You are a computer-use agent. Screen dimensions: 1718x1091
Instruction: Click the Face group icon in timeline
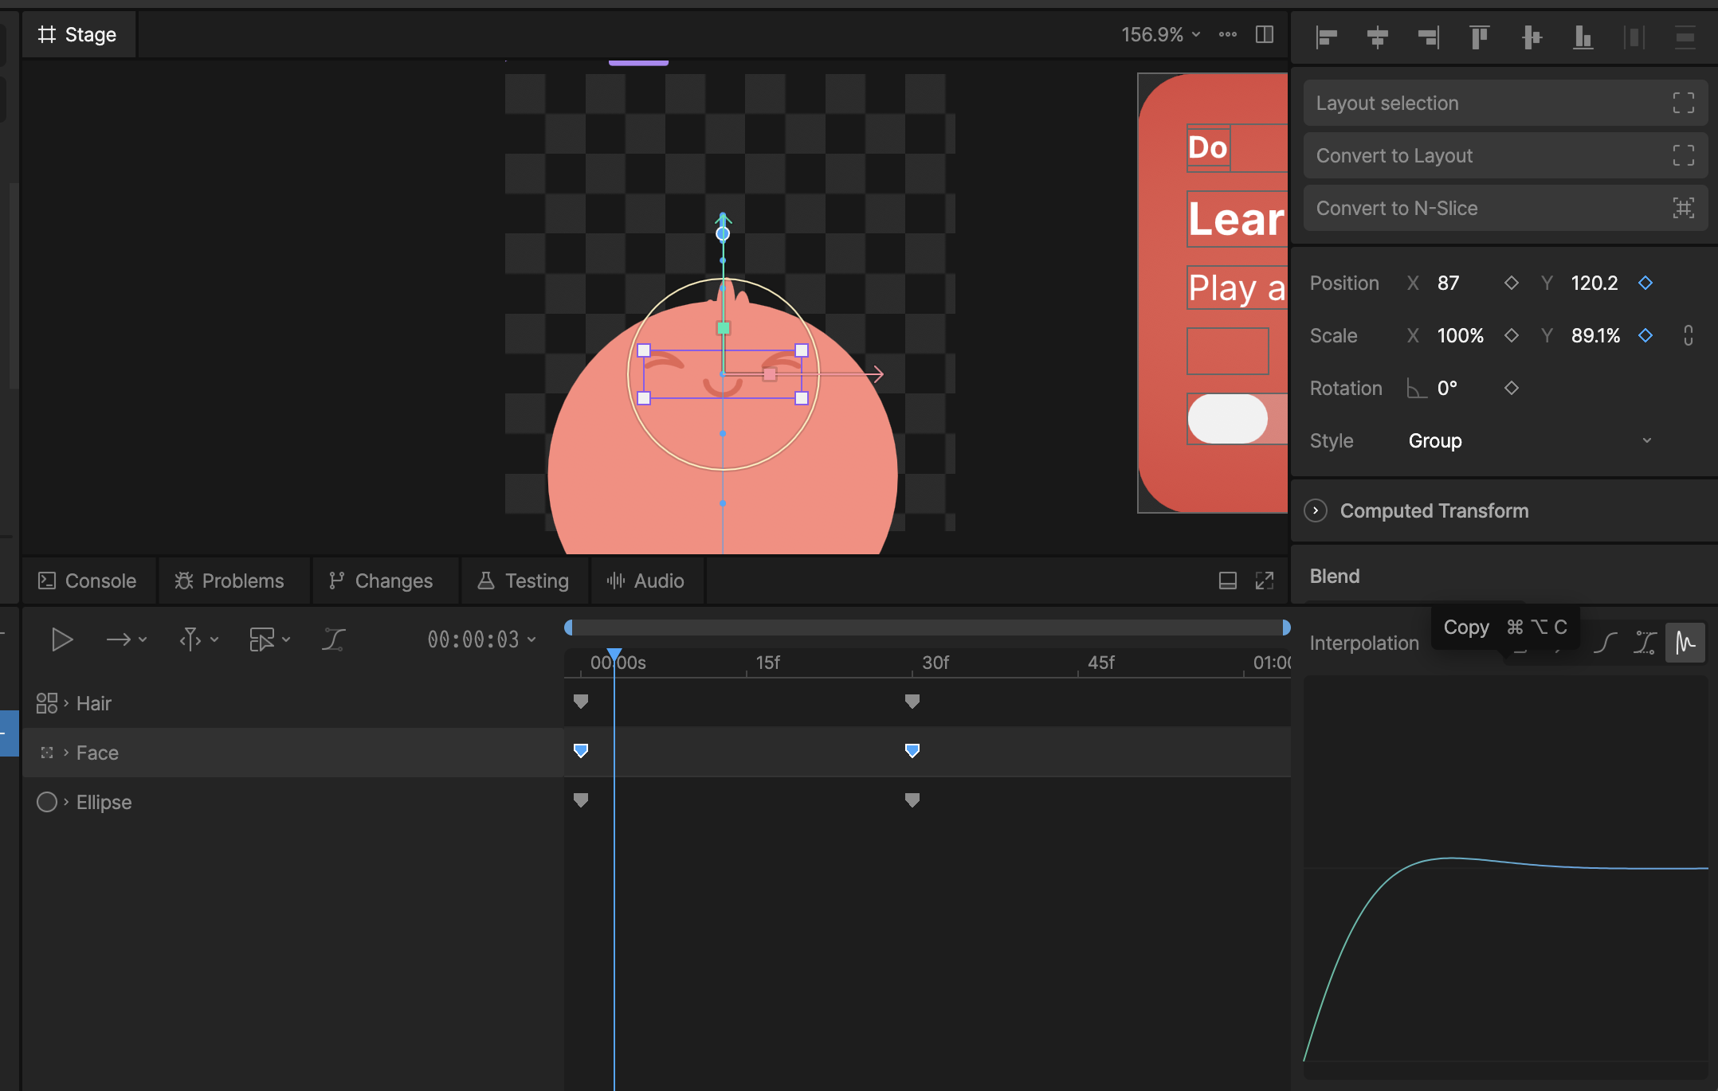[47, 753]
